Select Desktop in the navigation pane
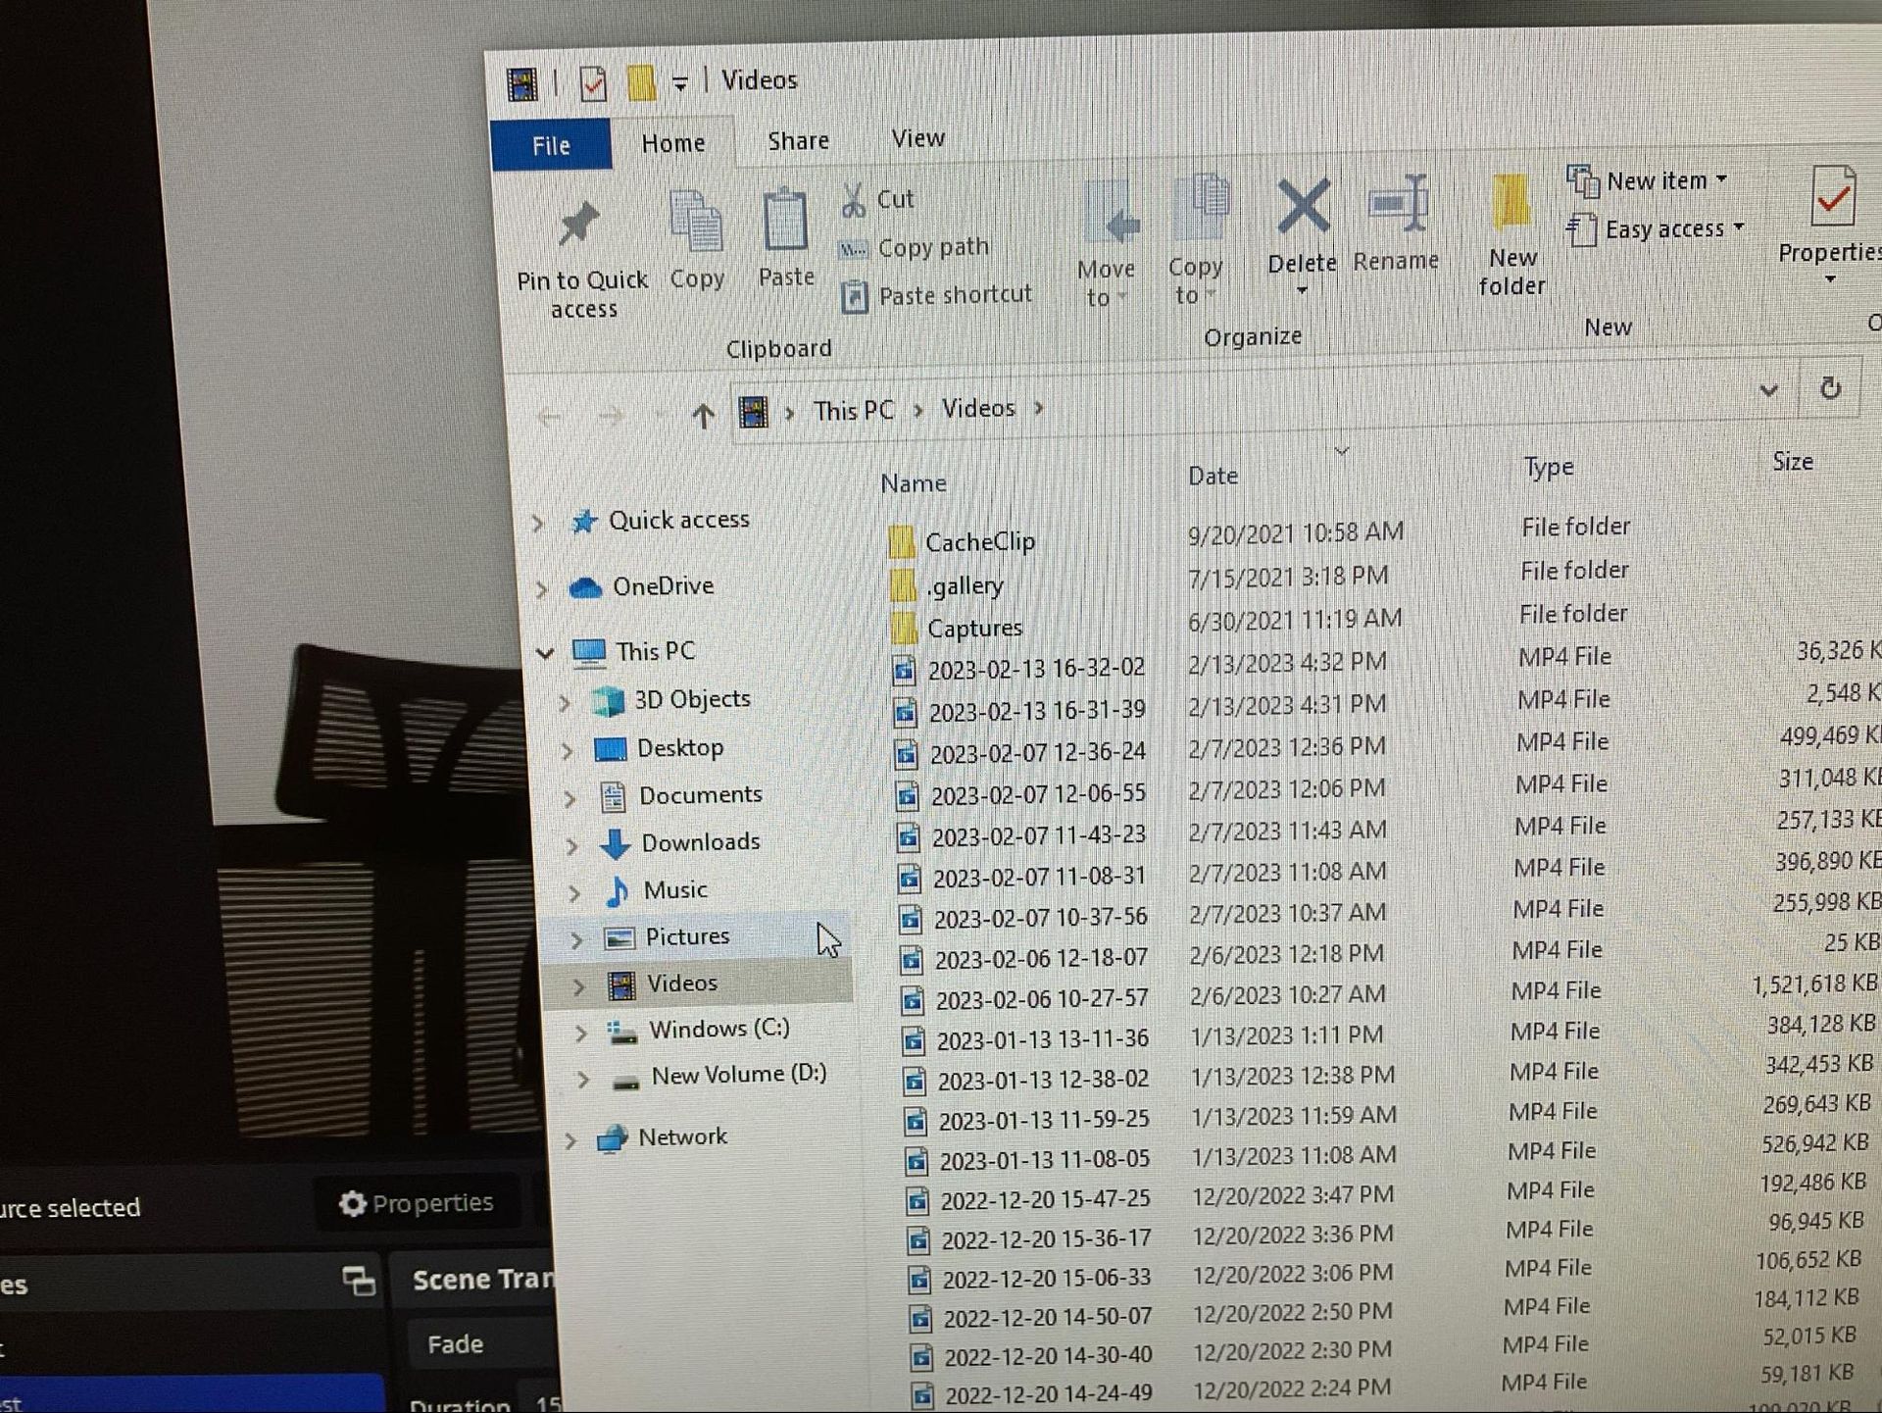The height and width of the screenshot is (1413, 1882). [679, 748]
